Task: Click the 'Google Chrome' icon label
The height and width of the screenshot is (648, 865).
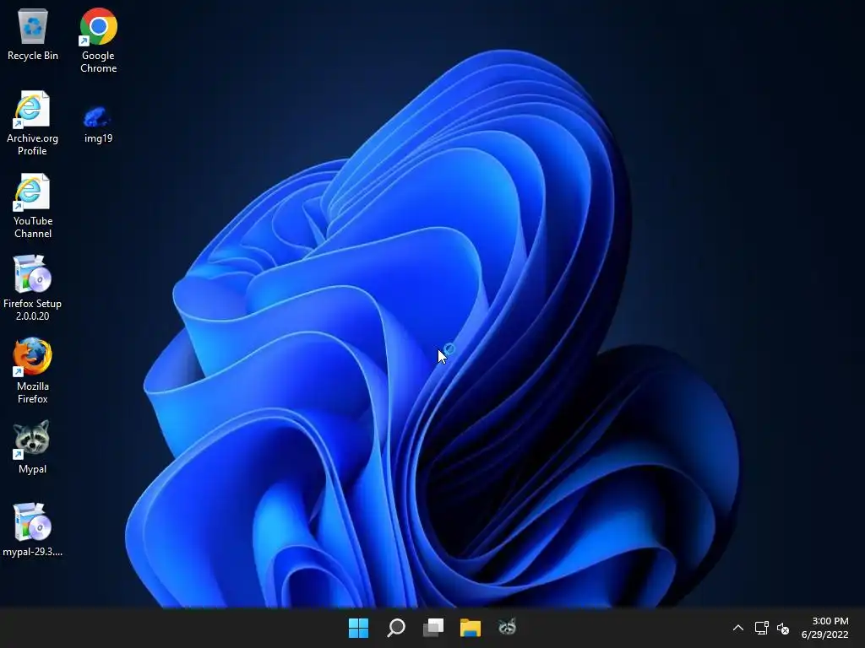Action: coord(98,62)
